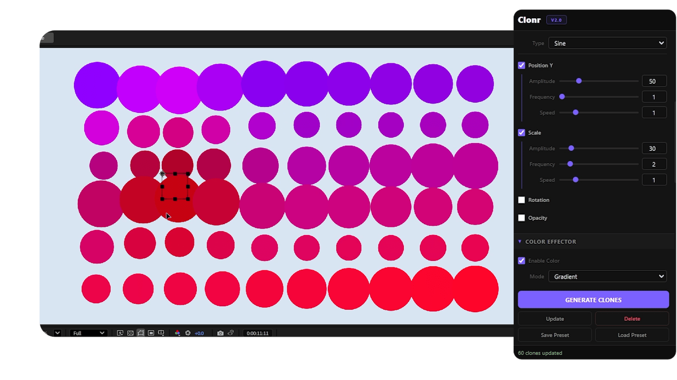Click the Position Y Amplitude slider handle
Viewport: 677px width, 380px height.
(579, 81)
